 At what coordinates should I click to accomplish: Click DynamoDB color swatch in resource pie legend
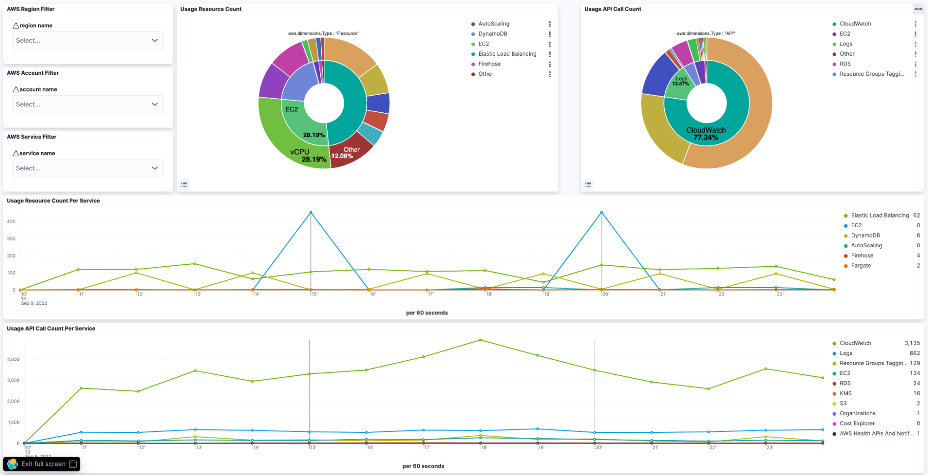pyautogui.click(x=473, y=34)
